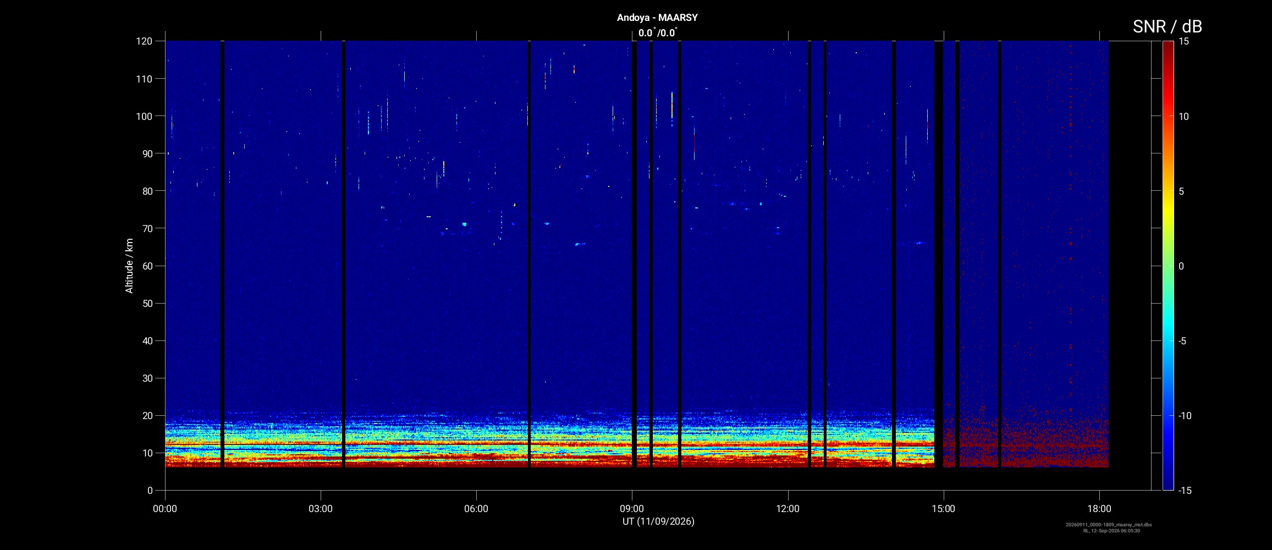Image resolution: width=1272 pixels, height=550 pixels.
Task: Click the 120 altitude axis label
Action: coord(144,41)
